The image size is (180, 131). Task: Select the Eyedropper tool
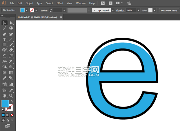pos(4,78)
